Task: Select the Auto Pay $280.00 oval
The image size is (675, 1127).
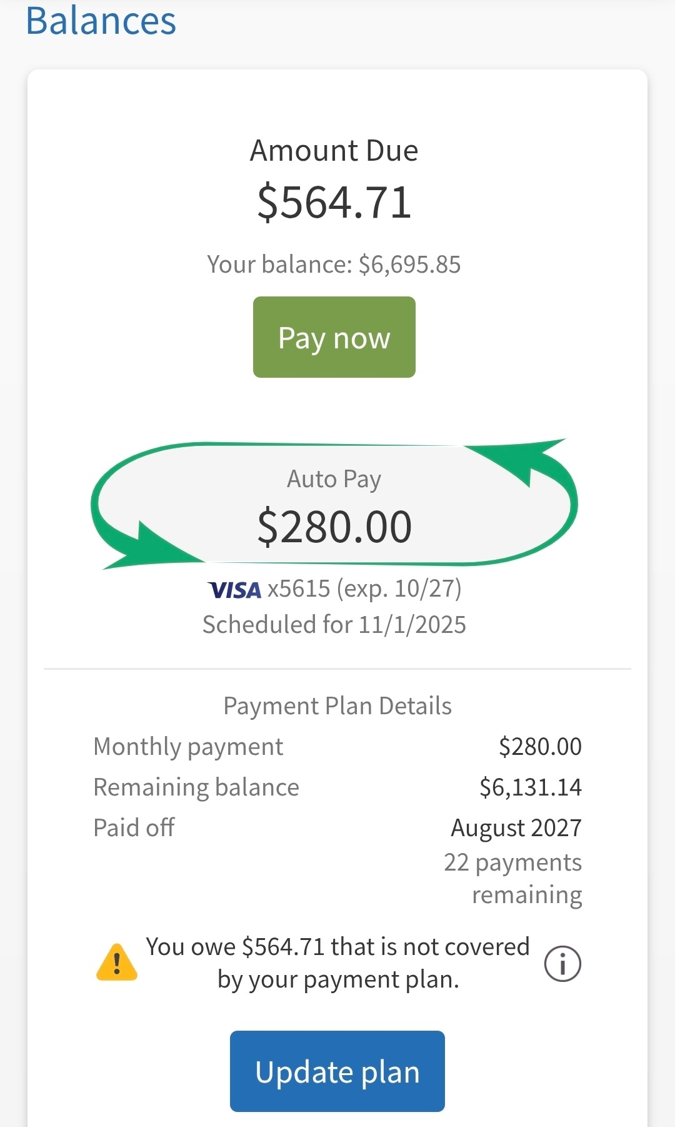Action: (334, 504)
